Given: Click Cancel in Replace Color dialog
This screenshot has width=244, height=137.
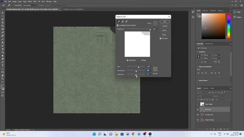Looking at the screenshot, I should [x=165, y=26].
